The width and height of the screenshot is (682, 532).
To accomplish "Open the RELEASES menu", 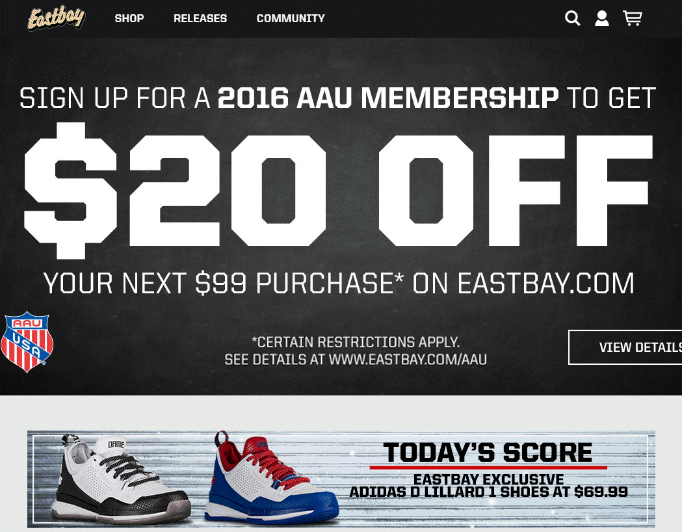I will (x=200, y=18).
